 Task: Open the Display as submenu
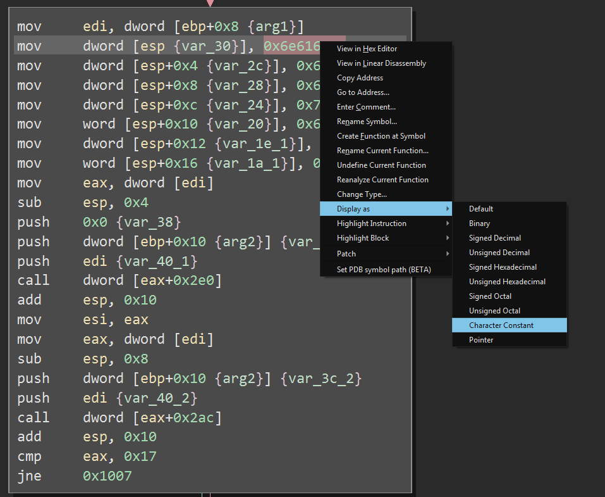(386, 209)
